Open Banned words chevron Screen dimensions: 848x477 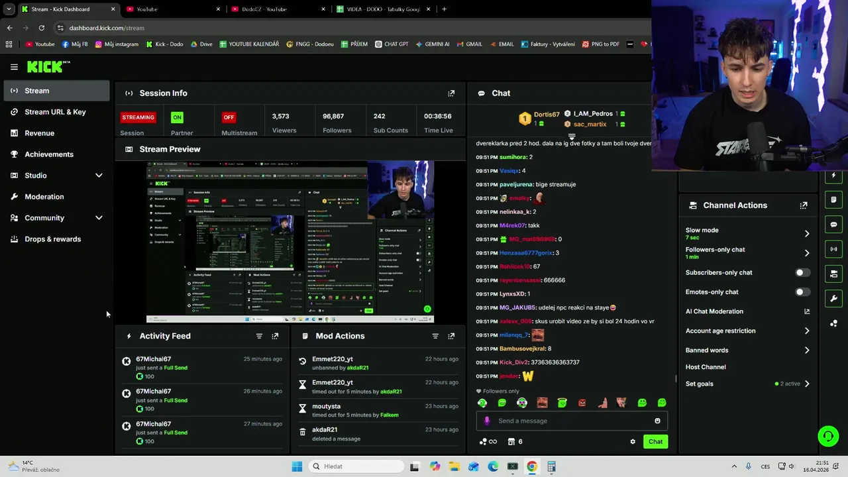point(806,350)
